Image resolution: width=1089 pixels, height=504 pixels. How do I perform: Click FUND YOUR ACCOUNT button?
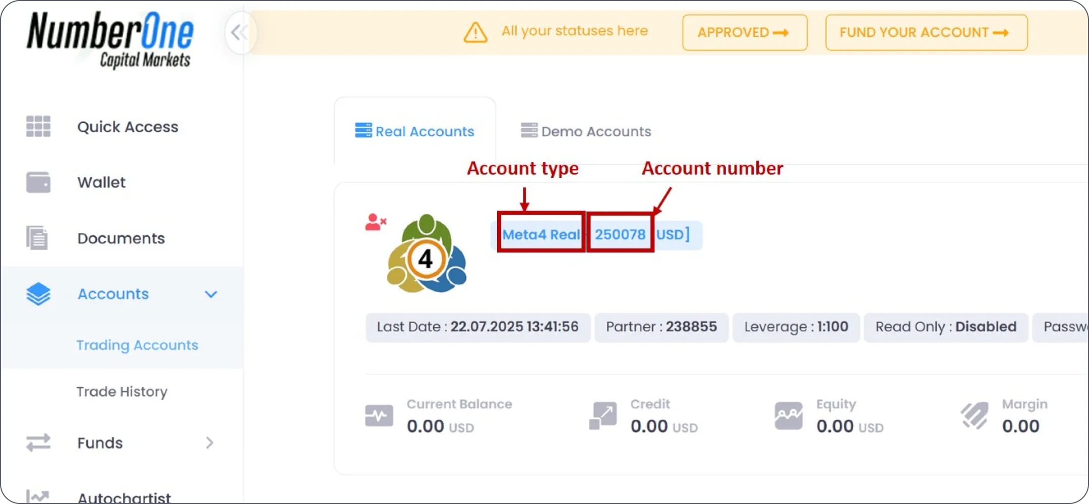tap(926, 33)
